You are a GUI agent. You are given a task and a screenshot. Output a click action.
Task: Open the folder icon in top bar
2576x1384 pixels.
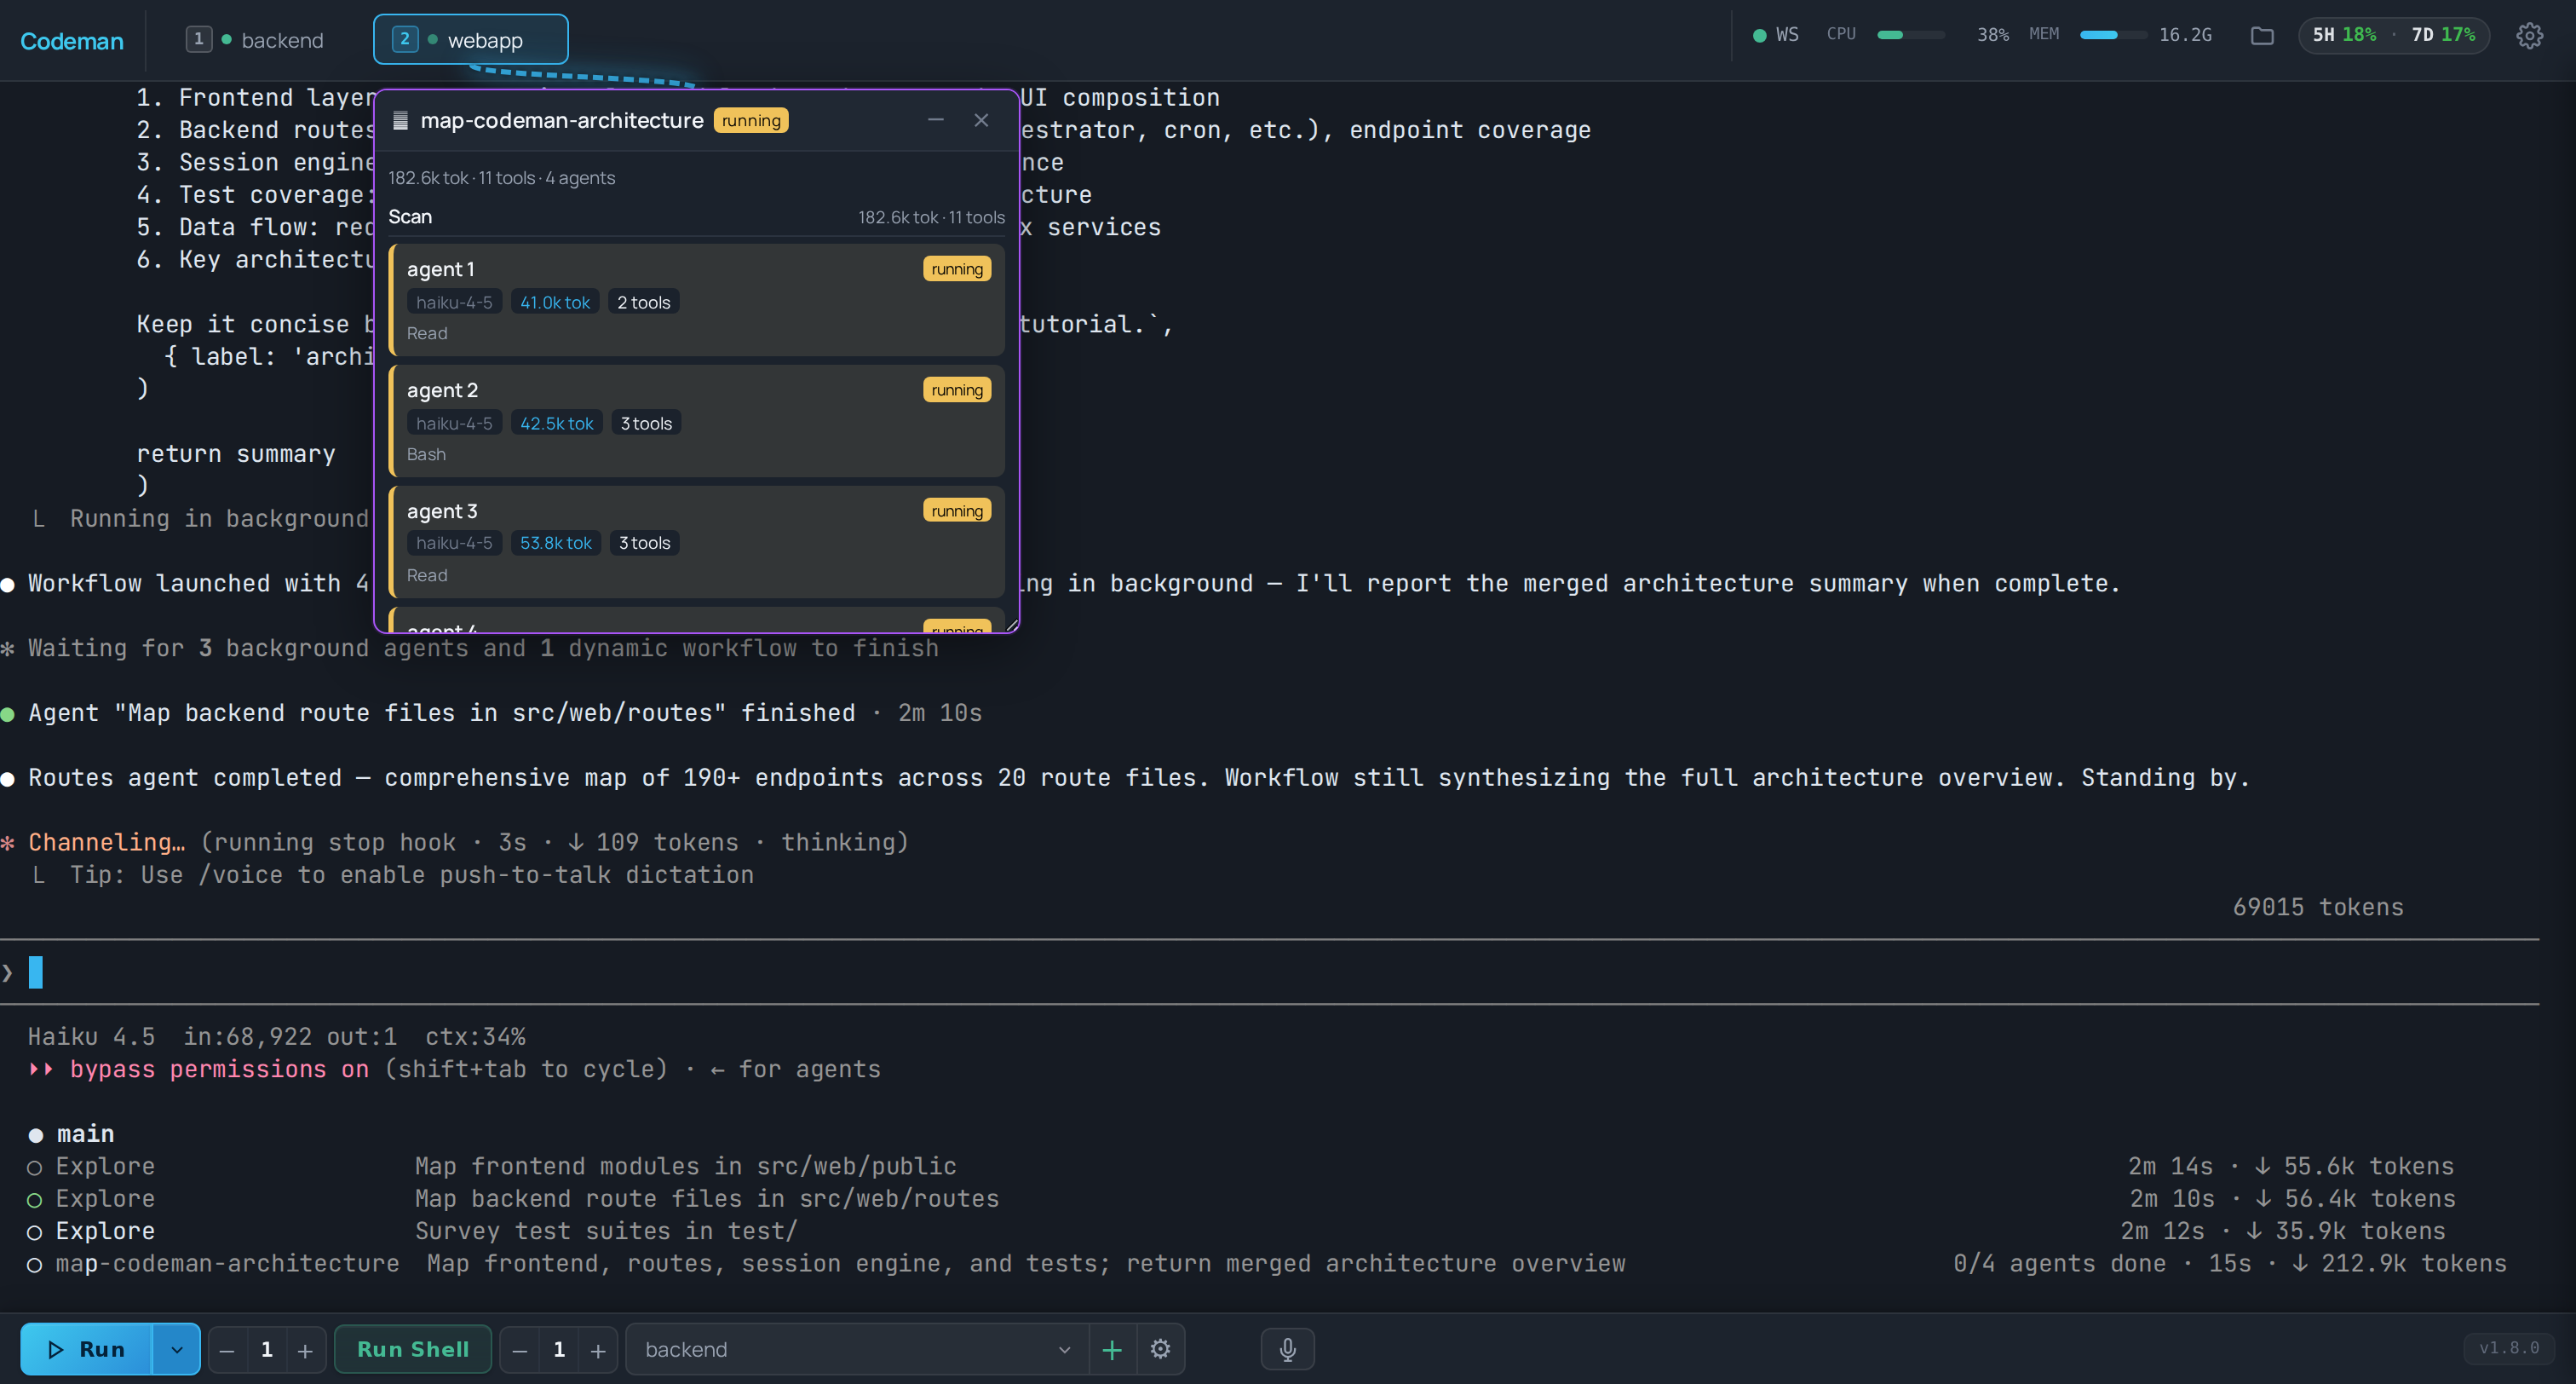tap(2262, 36)
